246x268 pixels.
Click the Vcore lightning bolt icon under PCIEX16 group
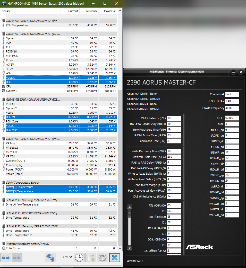[x=3, y=60]
